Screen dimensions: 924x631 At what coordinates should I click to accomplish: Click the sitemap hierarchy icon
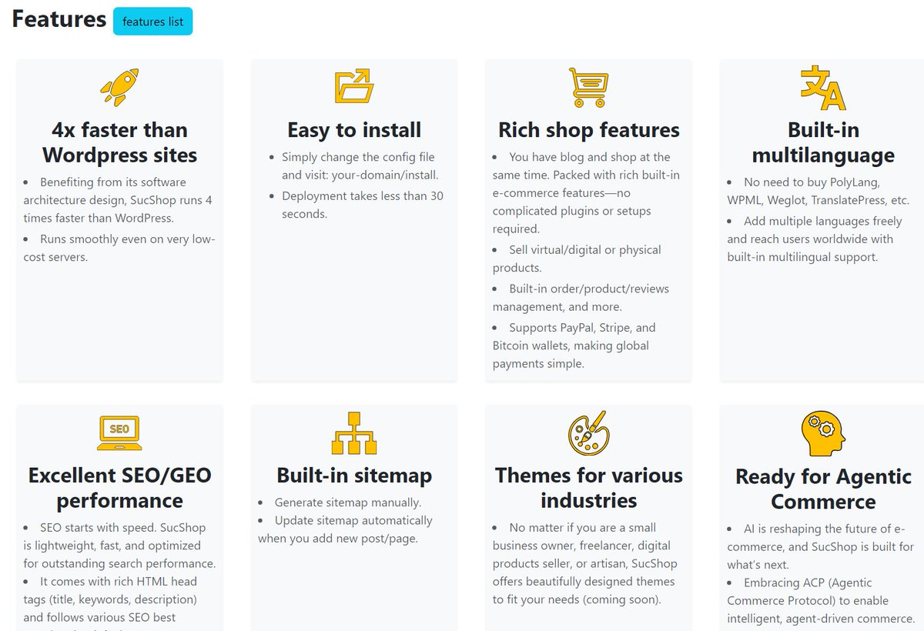coord(354,433)
